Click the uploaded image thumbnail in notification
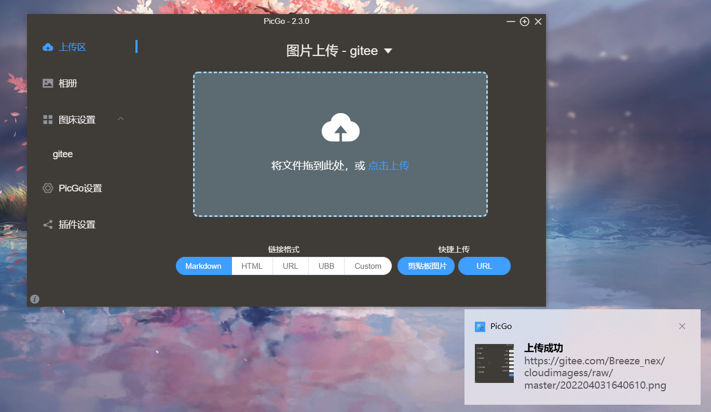711x412 pixels. (494, 363)
